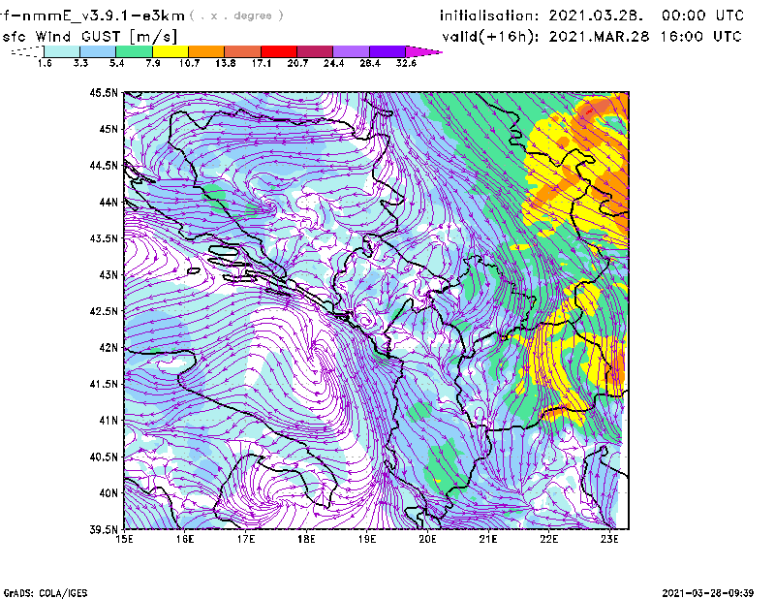Image resolution: width=775 pixels, height=599 pixels.
Task: Click the 10.7 value on the legend scale
Action: click(190, 62)
